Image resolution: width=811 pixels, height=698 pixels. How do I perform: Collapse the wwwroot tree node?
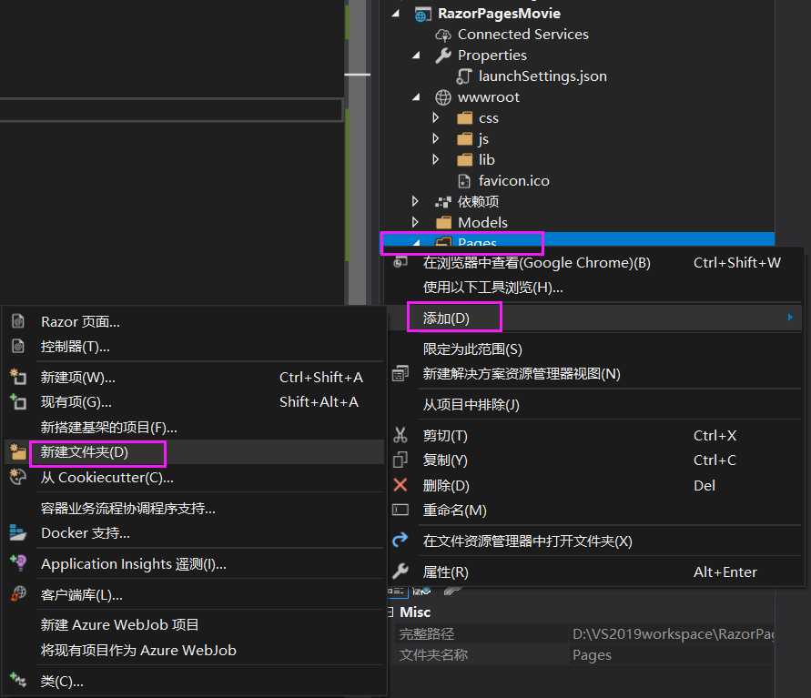click(x=416, y=97)
